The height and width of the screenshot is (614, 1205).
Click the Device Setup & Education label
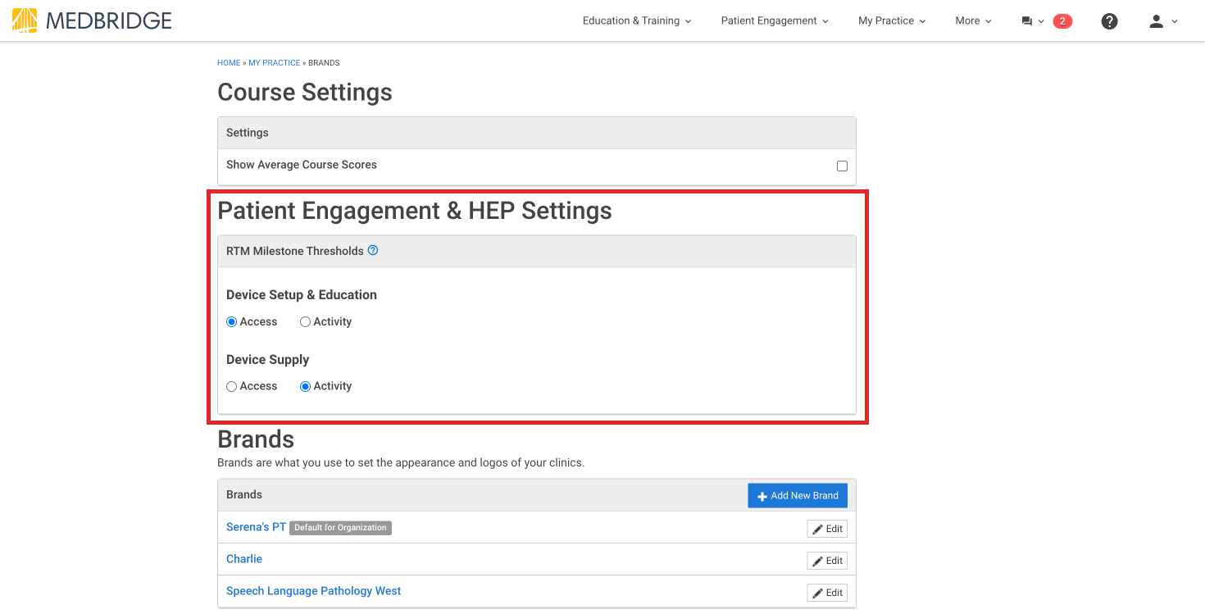(x=302, y=295)
